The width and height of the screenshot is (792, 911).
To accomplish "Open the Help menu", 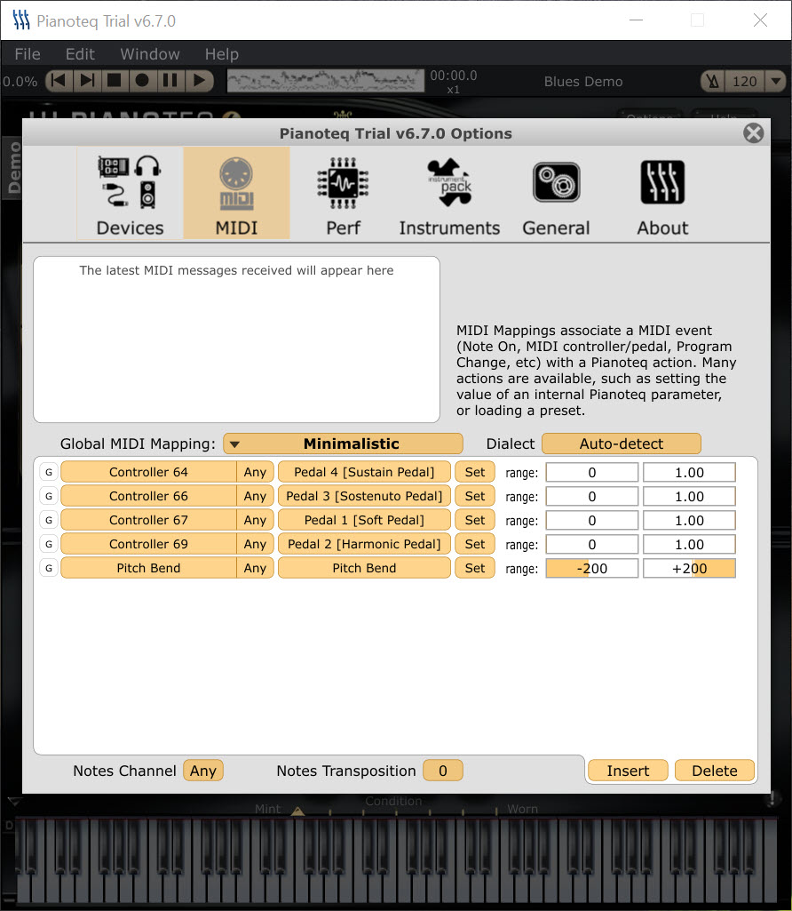I will [222, 54].
